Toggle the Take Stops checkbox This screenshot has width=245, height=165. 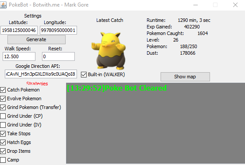tap(3, 133)
